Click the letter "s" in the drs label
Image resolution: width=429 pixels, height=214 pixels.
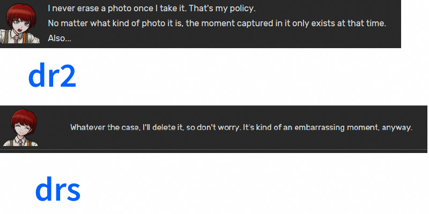(x=72, y=192)
